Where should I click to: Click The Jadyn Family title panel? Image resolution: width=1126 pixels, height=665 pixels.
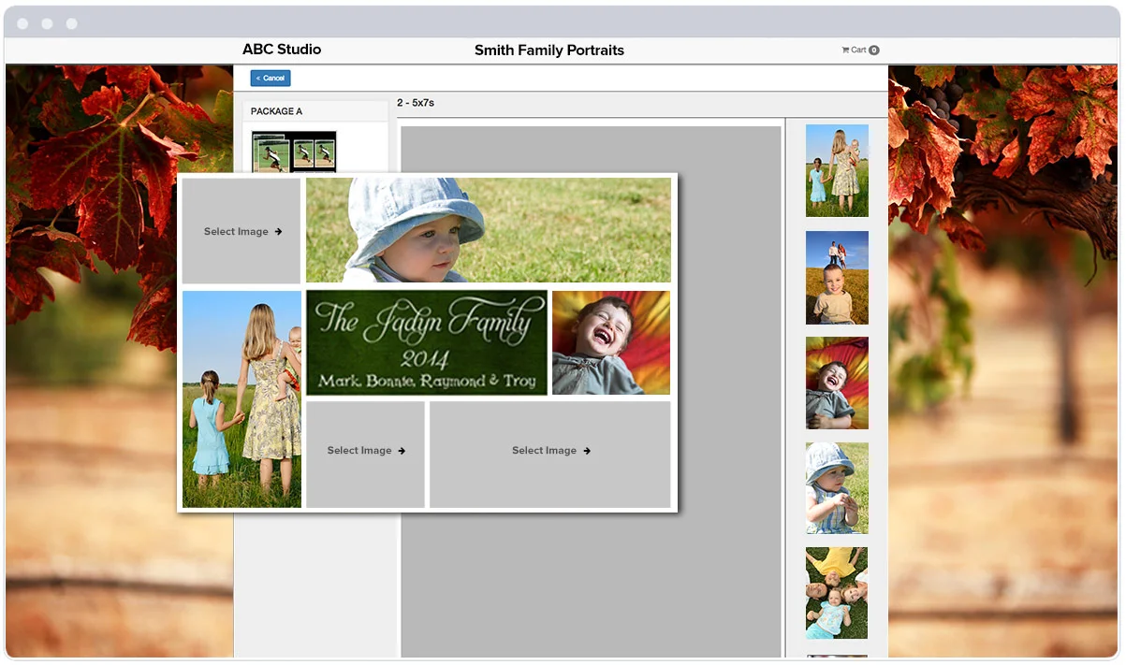click(x=427, y=342)
